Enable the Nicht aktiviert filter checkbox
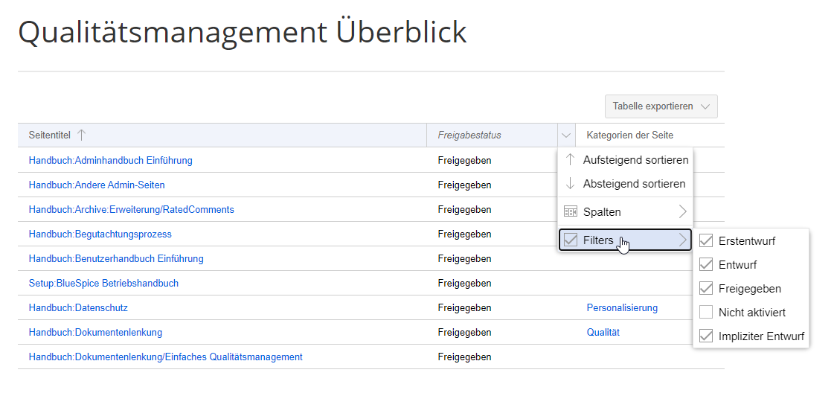 click(706, 313)
